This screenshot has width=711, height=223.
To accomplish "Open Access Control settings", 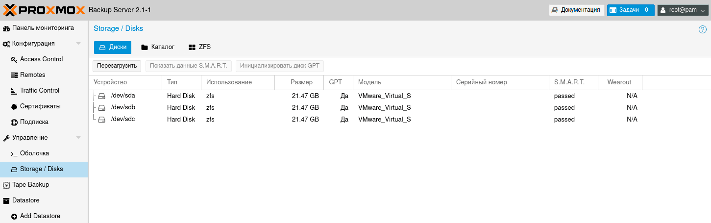I will point(41,59).
